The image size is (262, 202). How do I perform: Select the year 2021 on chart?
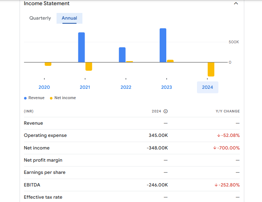tap(85, 87)
